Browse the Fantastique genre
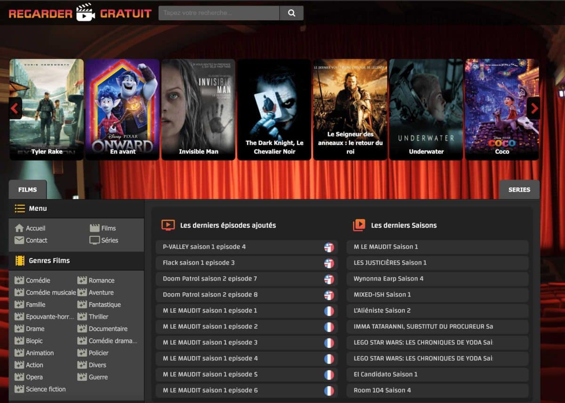Viewport: 565px width, 403px height. (105, 305)
